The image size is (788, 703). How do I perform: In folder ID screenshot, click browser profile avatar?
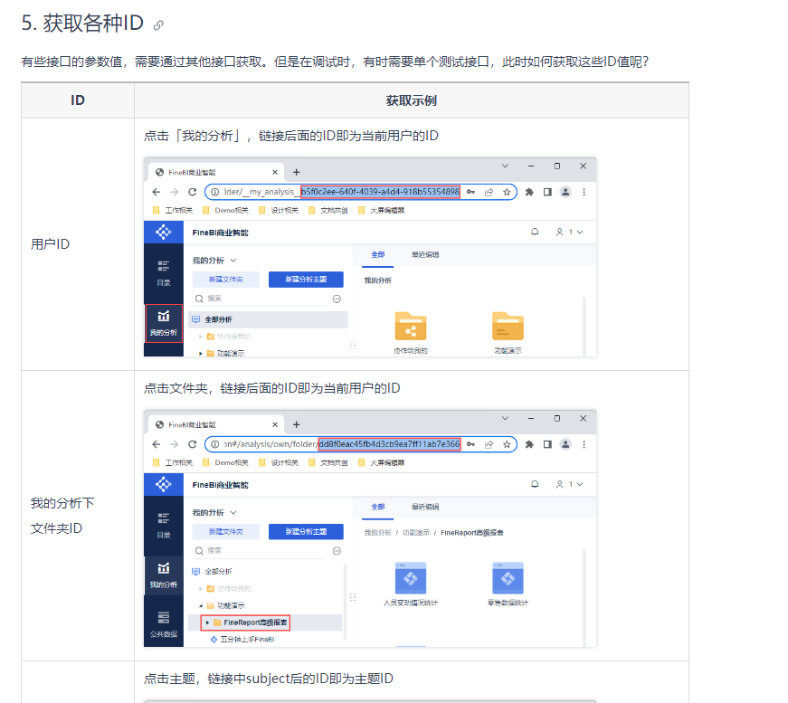point(565,444)
